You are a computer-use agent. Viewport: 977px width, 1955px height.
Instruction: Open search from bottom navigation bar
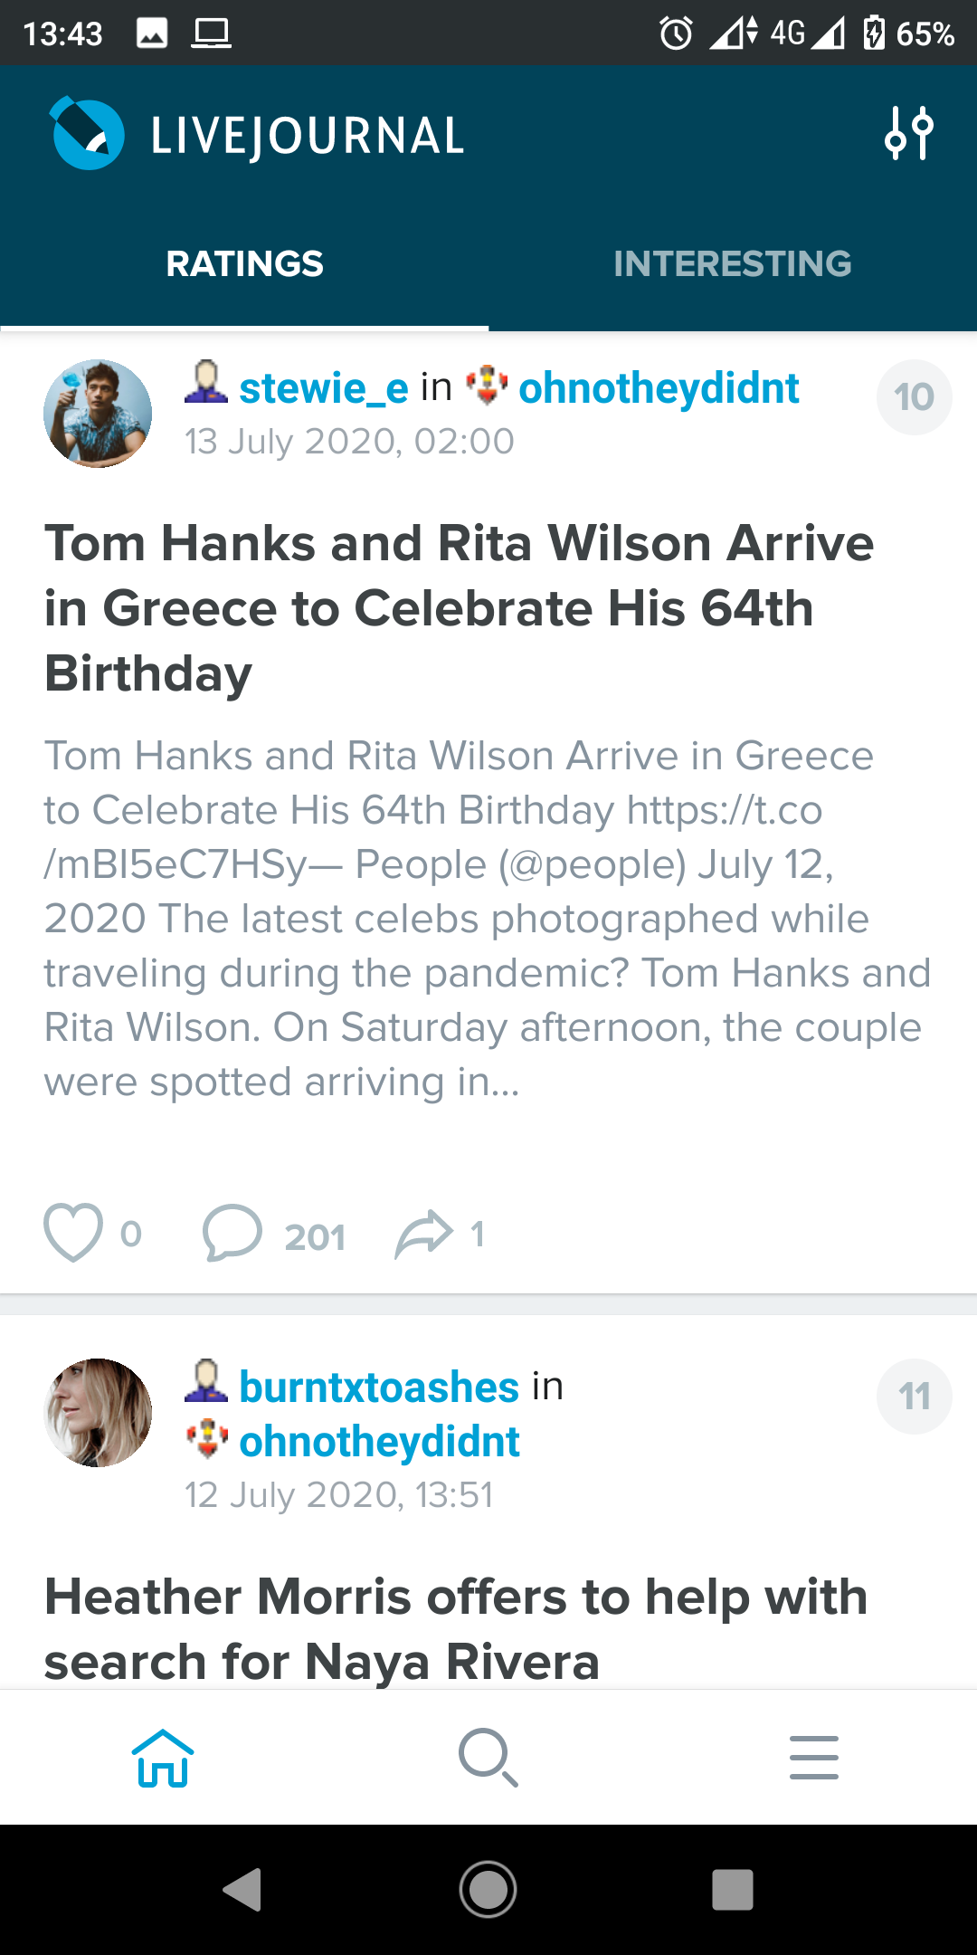pos(488,1758)
